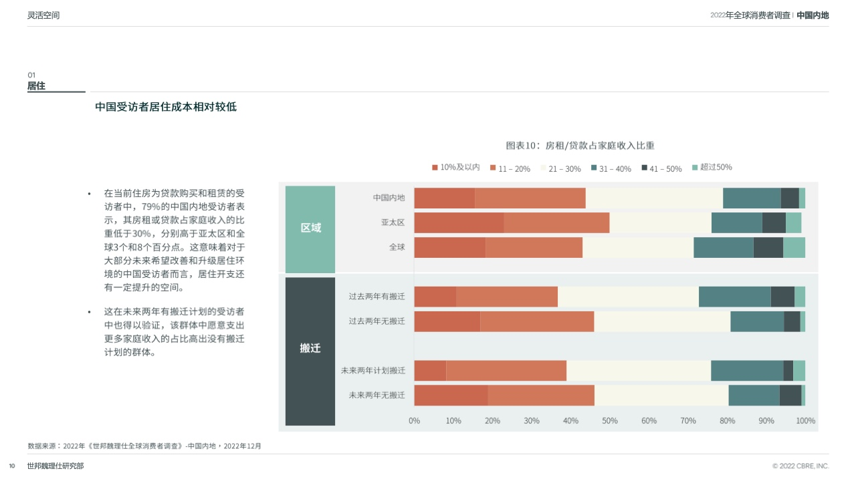Click the 中国内地 row label
The image size is (856, 481).
[389, 198]
